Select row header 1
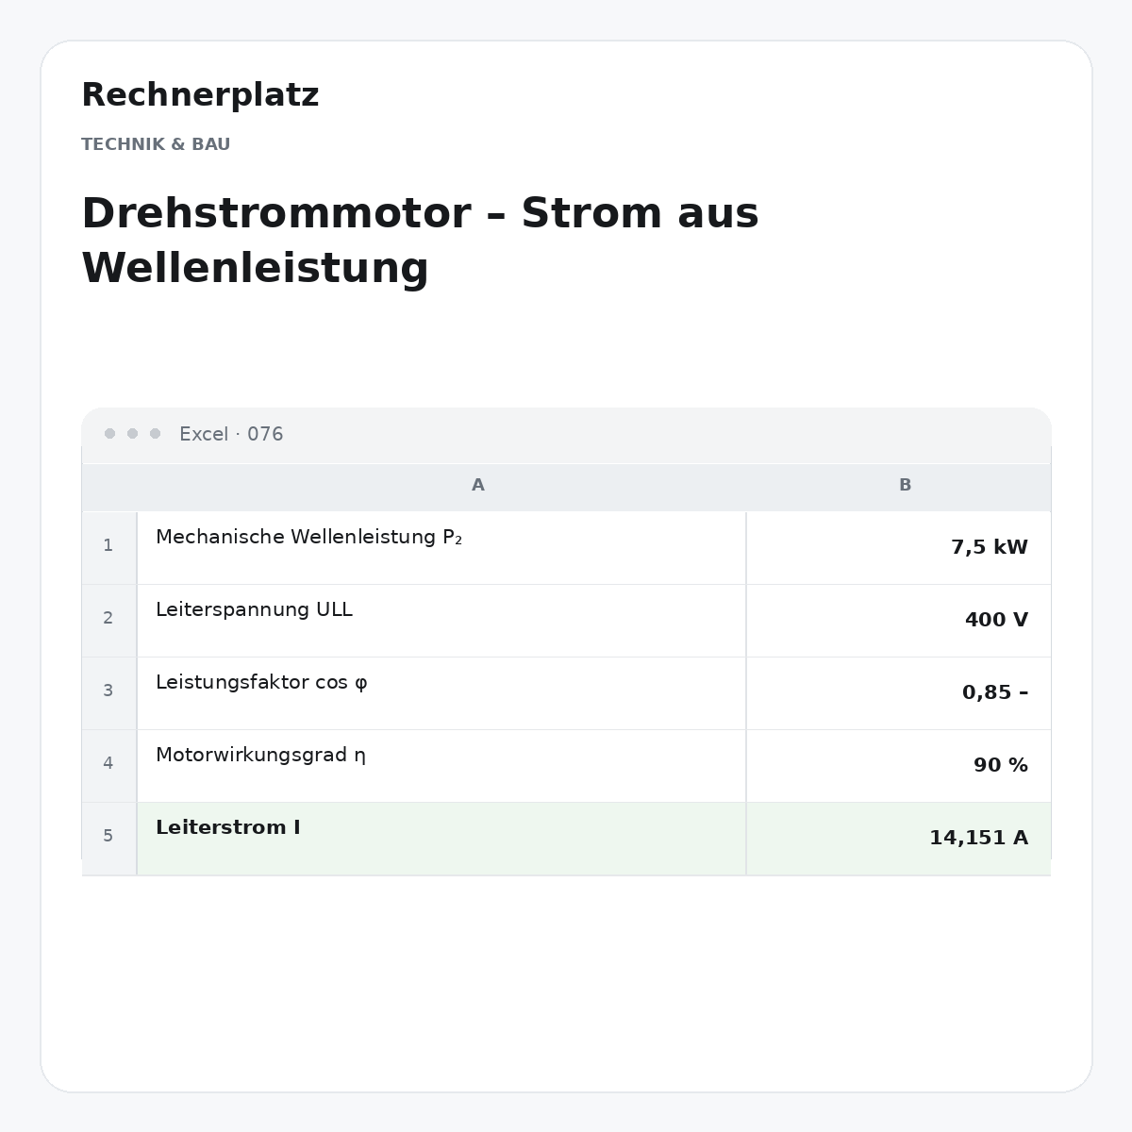The image size is (1132, 1132). (108, 546)
